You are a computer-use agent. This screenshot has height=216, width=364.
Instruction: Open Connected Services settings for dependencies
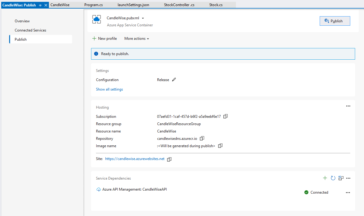(341, 178)
